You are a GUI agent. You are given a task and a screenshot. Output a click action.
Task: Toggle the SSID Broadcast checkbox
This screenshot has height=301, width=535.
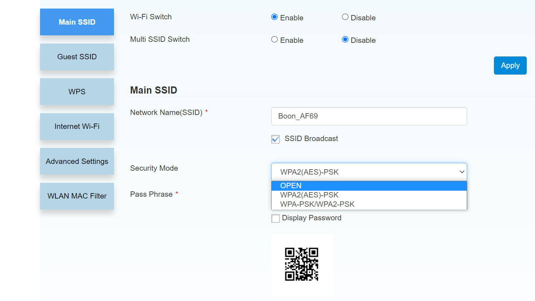point(276,139)
